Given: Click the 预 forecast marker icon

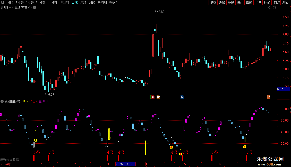Looking at the screenshot, I should click(268, 97).
